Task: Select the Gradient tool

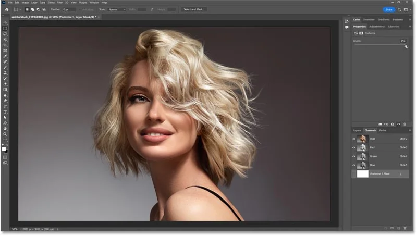Action: [5, 90]
